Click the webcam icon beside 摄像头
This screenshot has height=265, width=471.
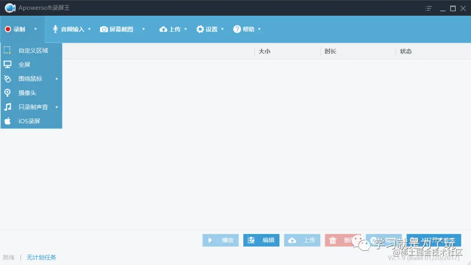pos(7,93)
